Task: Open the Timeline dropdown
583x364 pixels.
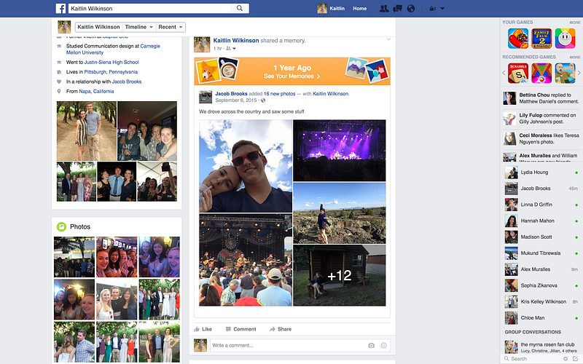Action: click(x=139, y=27)
